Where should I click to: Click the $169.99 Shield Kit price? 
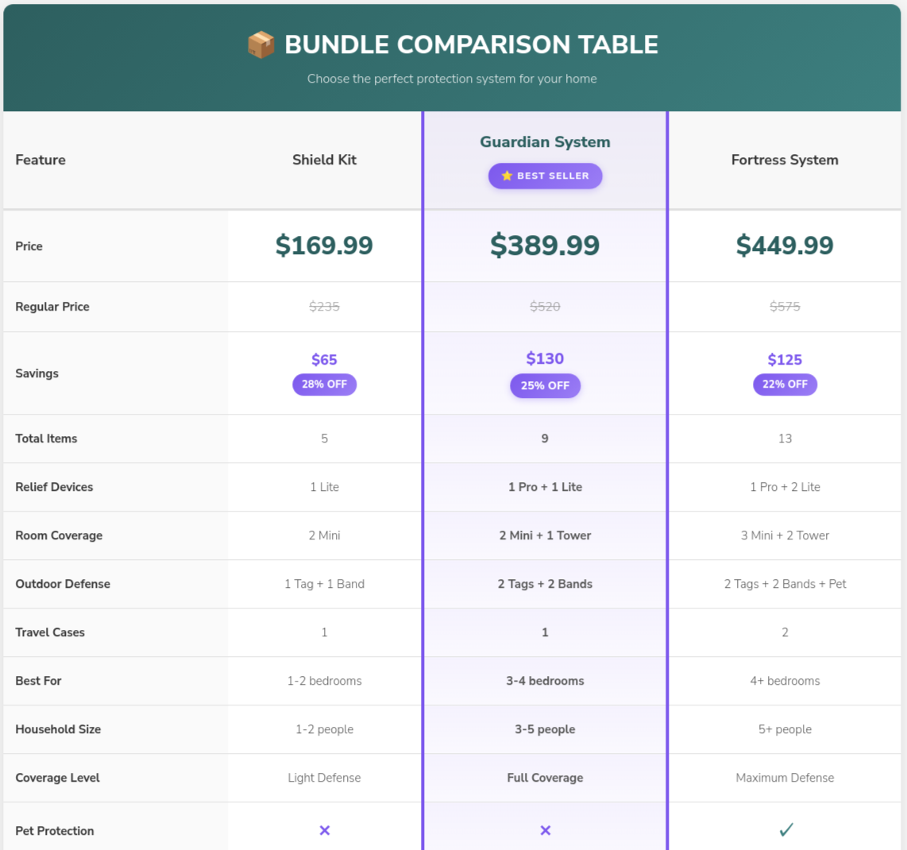324,245
